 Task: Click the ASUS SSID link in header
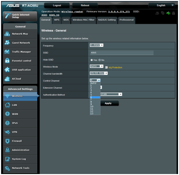(44, 15)
